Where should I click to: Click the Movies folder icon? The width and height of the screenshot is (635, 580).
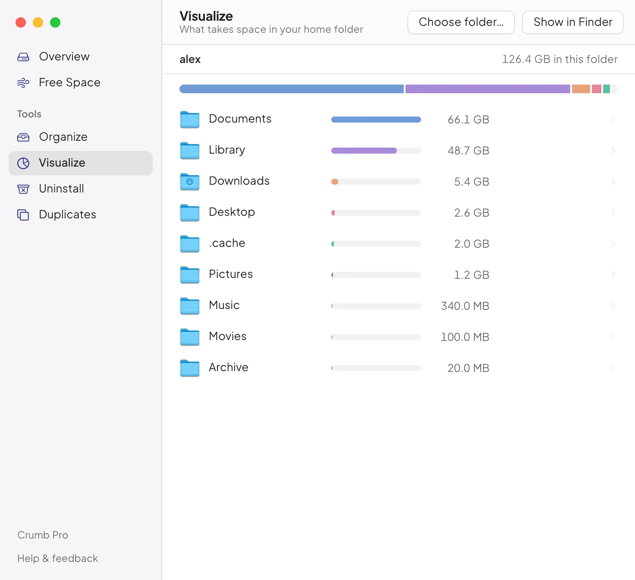[x=190, y=337]
